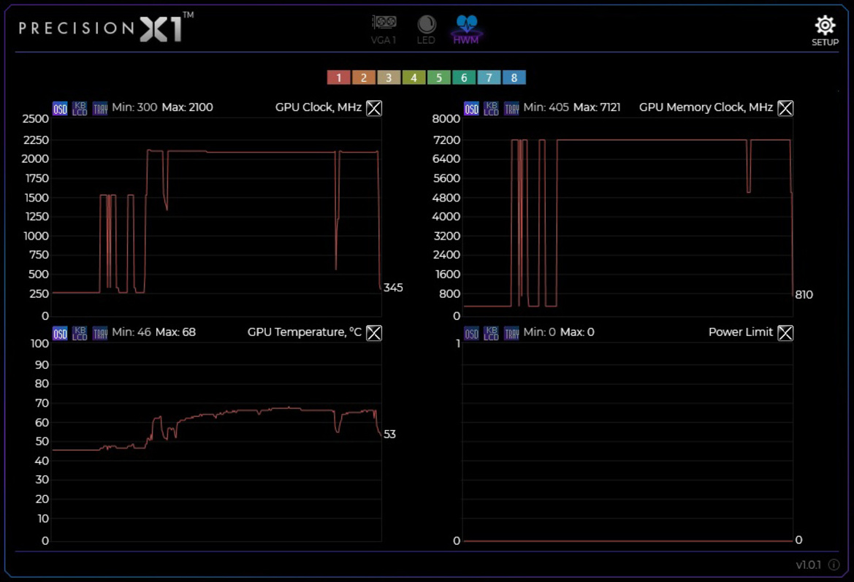Enable OSD for Power Limit graph
This screenshot has width=854, height=582.
tap(472, 333)
